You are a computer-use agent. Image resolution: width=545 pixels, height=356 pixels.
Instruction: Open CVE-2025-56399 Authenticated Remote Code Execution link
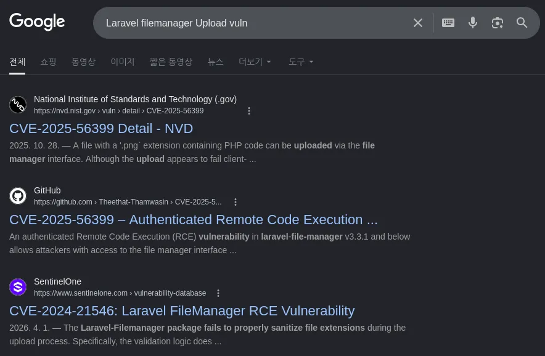tap(193, 220)
